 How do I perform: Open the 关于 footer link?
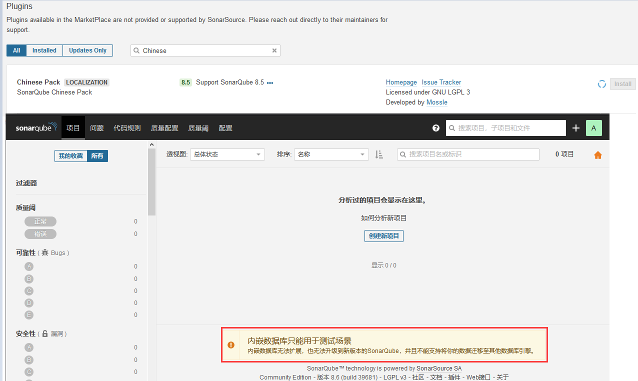pyautogui.click(x=502, y=377)
